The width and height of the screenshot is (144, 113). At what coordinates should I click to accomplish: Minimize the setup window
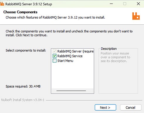(111, 4)
